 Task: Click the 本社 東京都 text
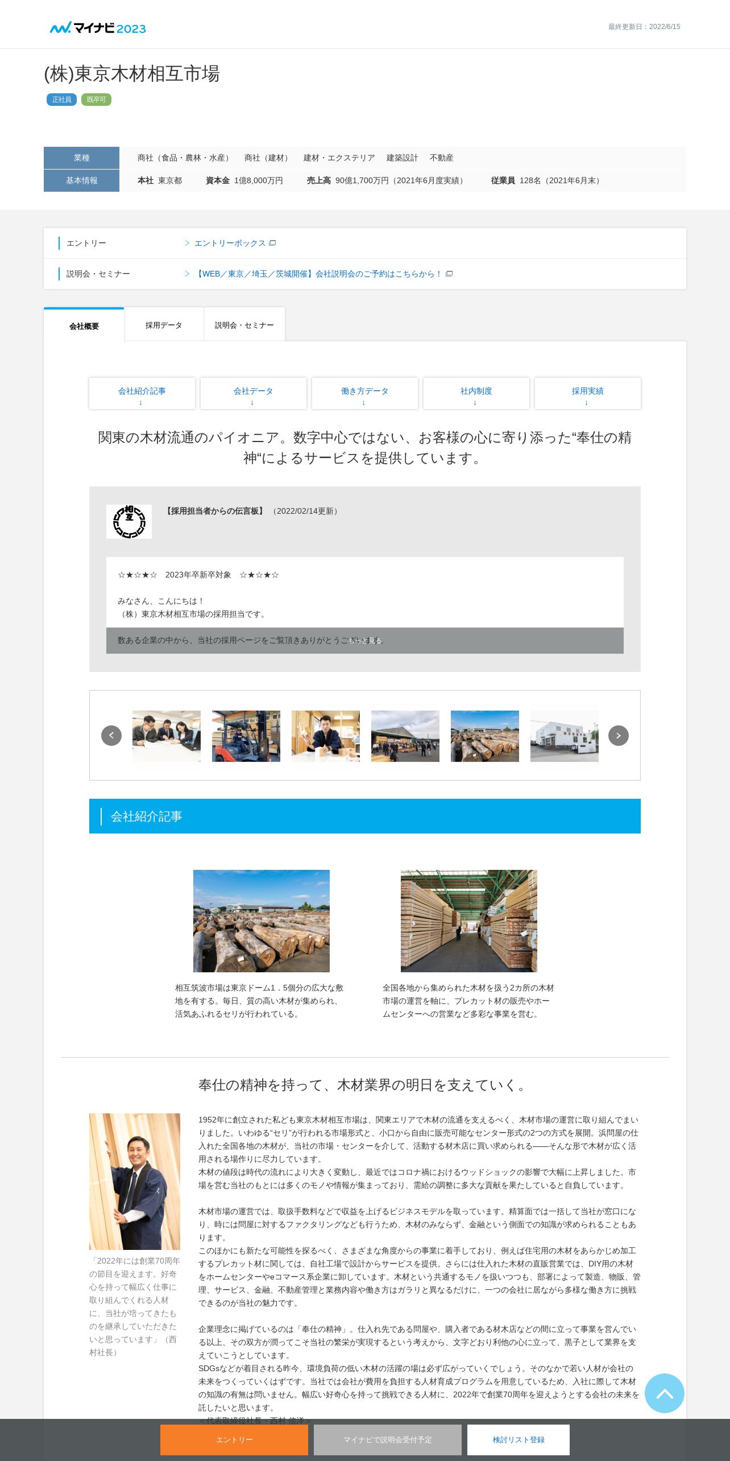pyautogui.click(x=160, y=180)
